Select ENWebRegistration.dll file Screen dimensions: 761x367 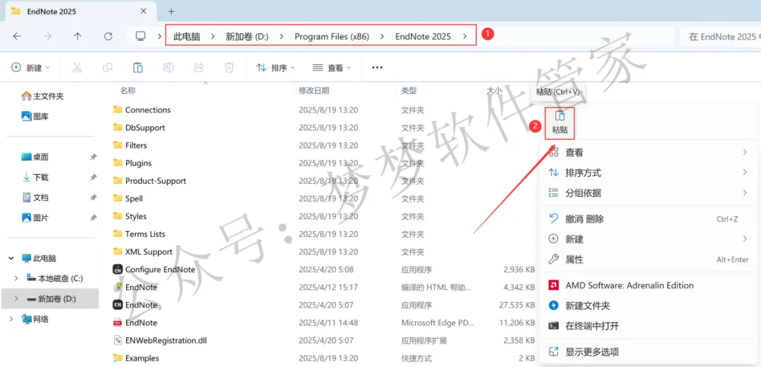166,340
